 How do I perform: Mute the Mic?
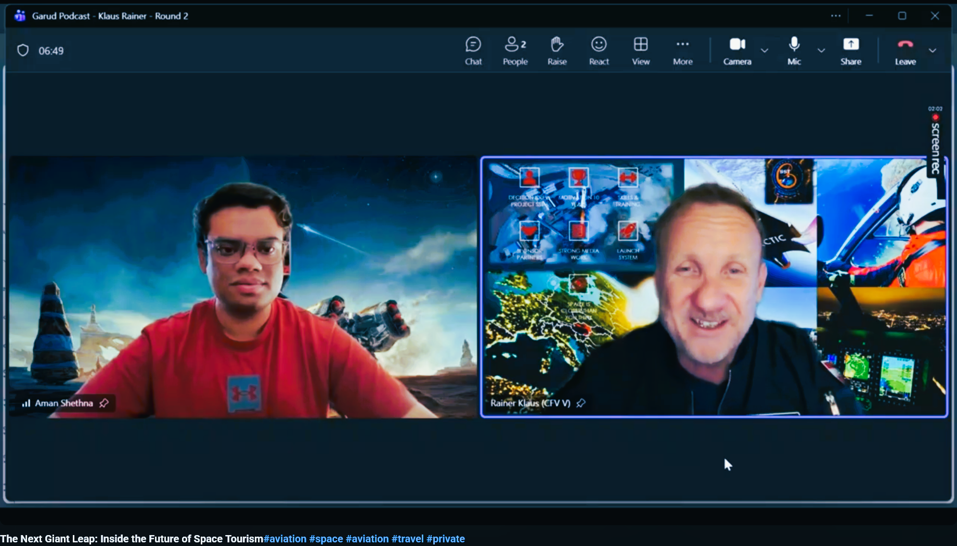click(x=794, y=51)
